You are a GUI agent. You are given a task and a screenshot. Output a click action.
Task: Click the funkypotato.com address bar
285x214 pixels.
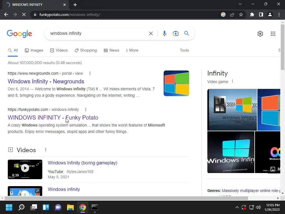pos(126,14)
